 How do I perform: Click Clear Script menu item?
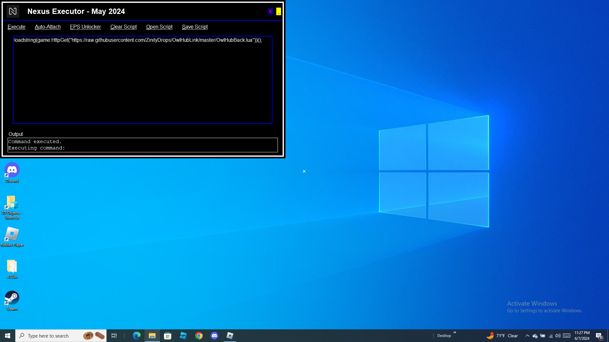tap(123, 27)
